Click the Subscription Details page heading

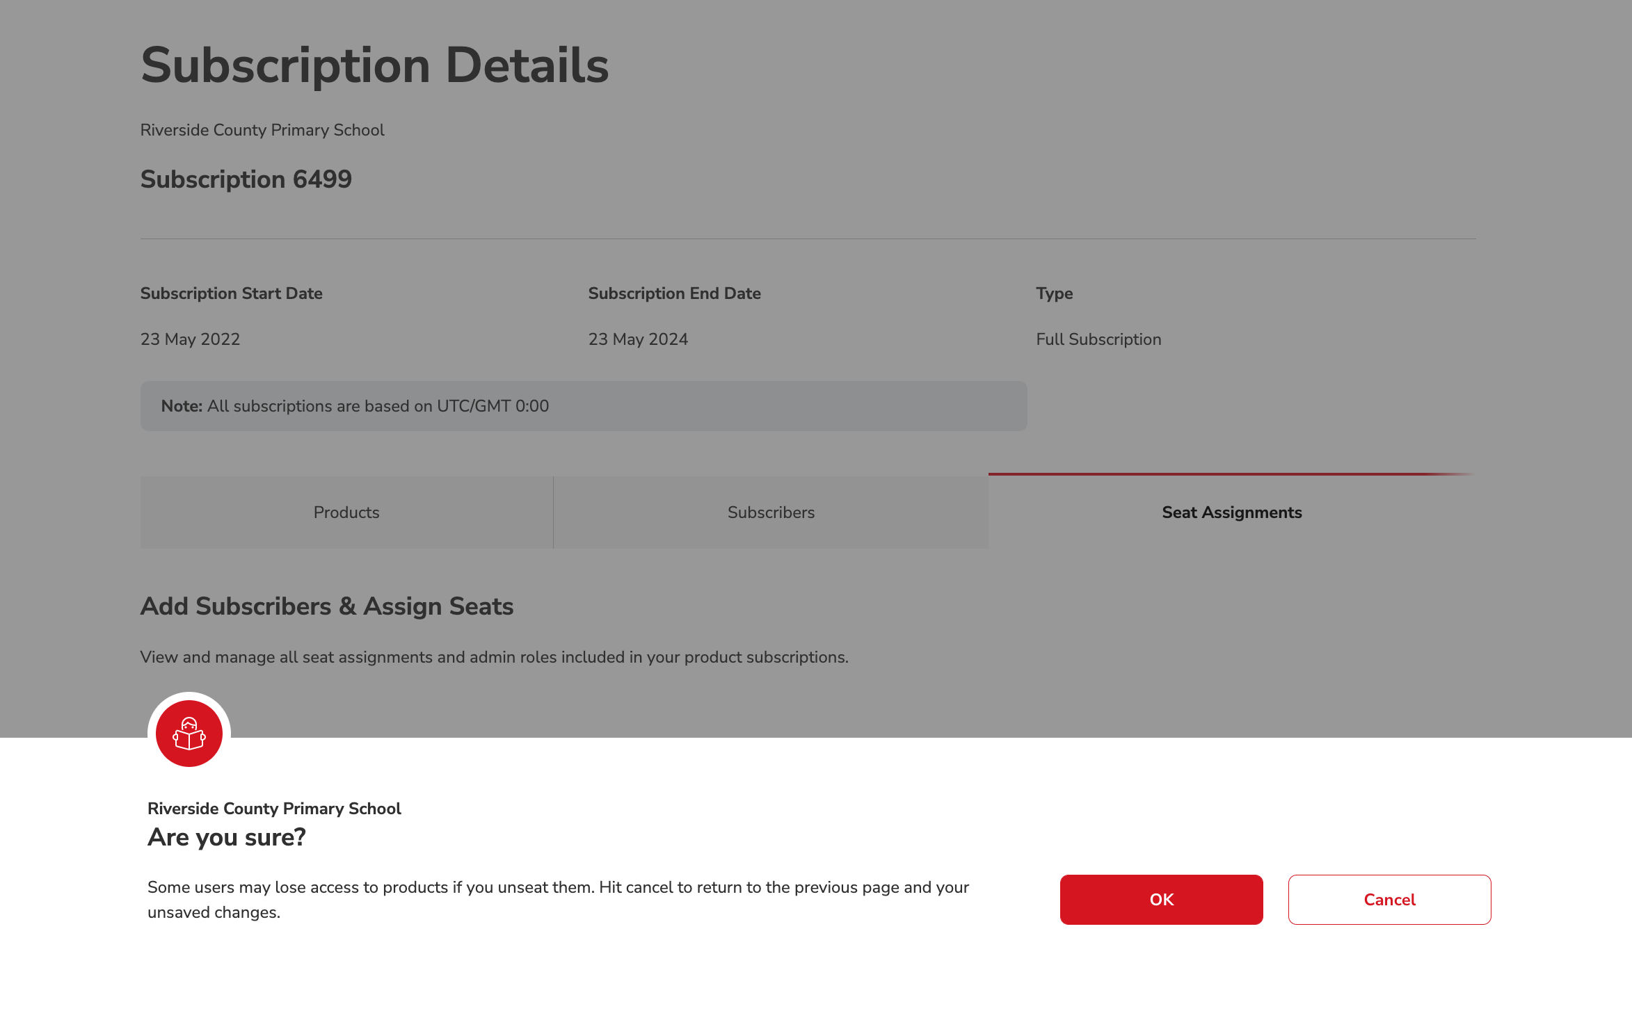pos(374,65)
